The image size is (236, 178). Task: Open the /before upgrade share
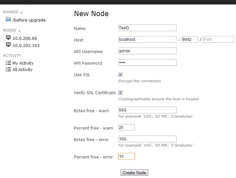click(29, 20)
